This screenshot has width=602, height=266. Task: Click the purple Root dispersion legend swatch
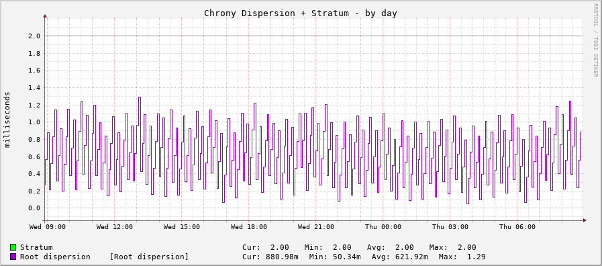(x=13, y=257)
